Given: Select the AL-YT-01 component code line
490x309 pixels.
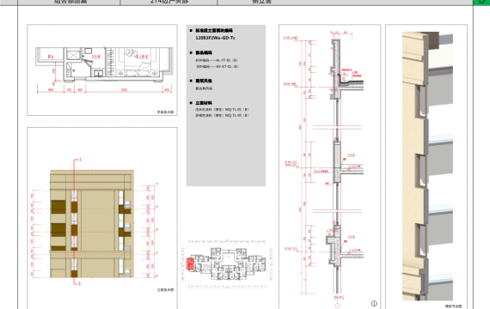Looking at the screenshot, I should (x=217, y=60).
